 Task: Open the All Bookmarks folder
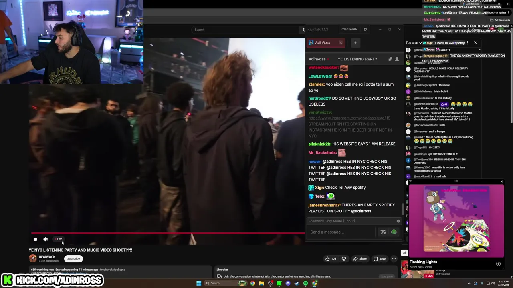pos(500,20)
